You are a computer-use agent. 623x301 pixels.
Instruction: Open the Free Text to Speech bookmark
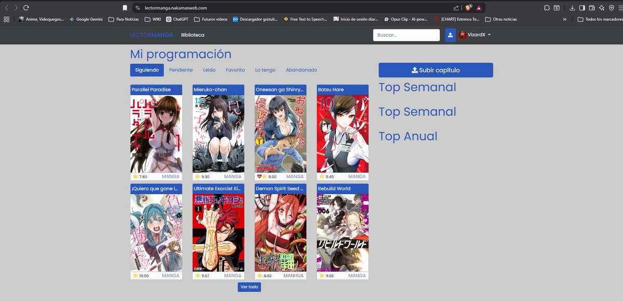tap(305, 19)
